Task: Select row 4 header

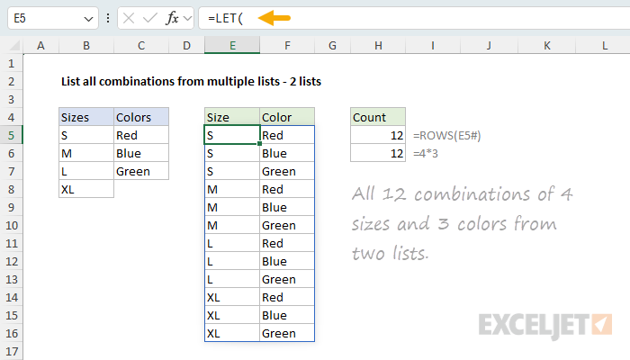Action: (11, 117)
